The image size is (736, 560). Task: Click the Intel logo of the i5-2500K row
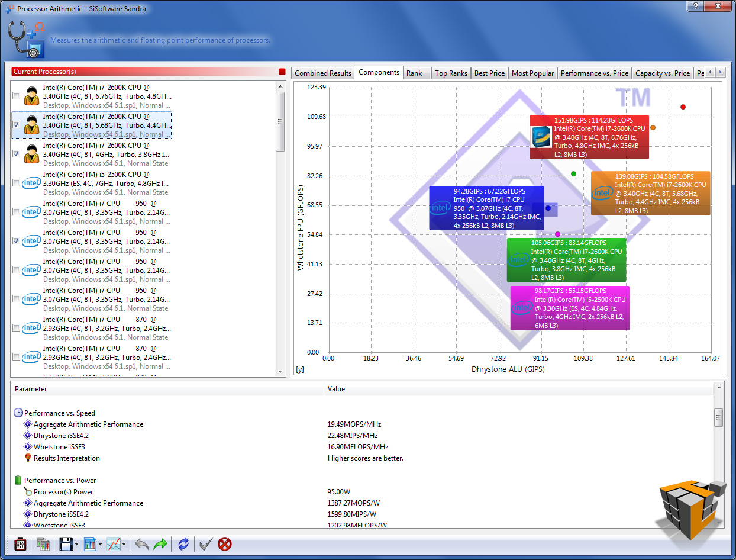31,183
